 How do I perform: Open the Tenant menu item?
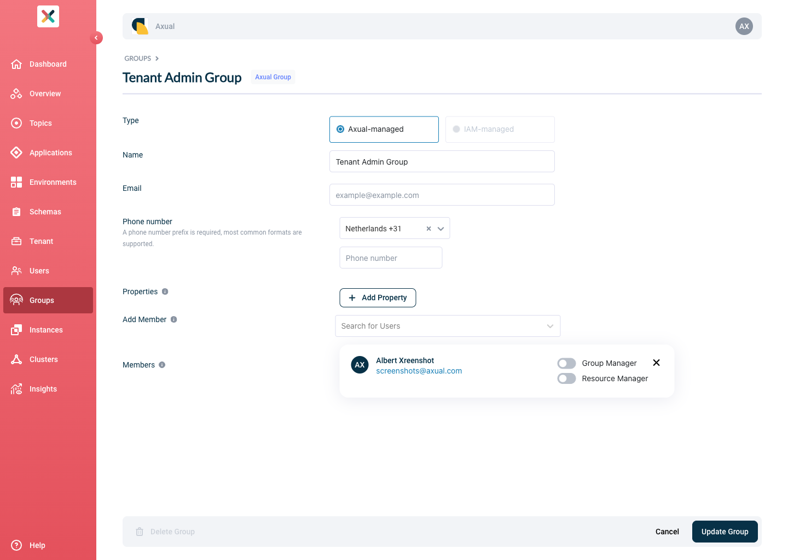pyautogui.click(x=48, y=241)
